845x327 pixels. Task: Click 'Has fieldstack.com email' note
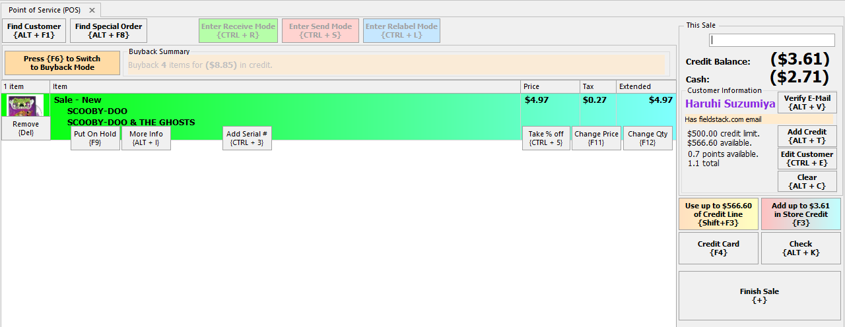(723, 119)
